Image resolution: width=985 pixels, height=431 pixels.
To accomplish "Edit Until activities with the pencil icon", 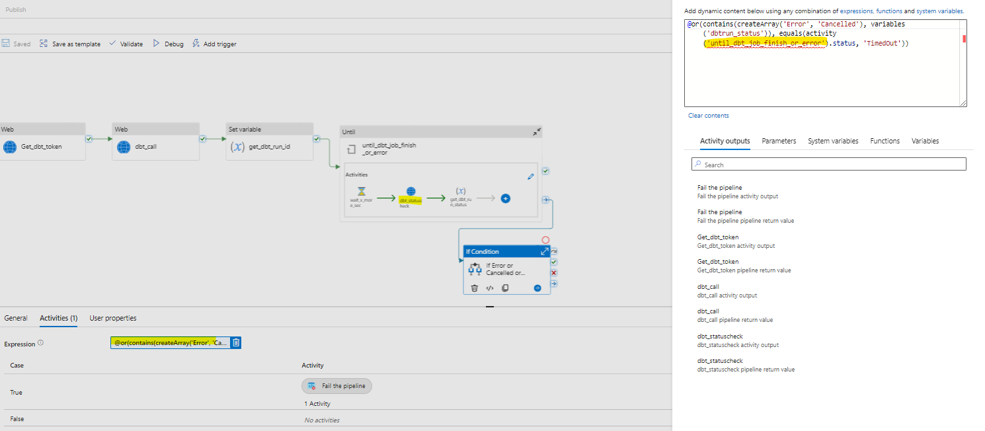I will point(530,176).
